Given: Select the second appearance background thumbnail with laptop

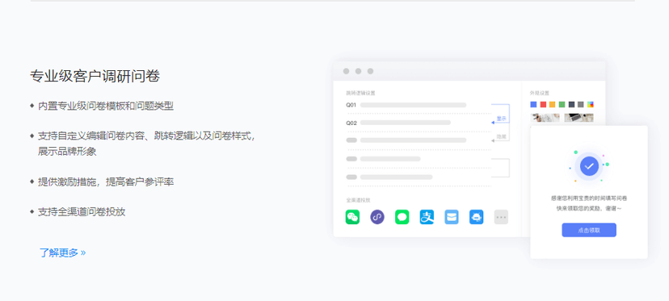Looking at the screenshot, I should [x=579, y=118].
